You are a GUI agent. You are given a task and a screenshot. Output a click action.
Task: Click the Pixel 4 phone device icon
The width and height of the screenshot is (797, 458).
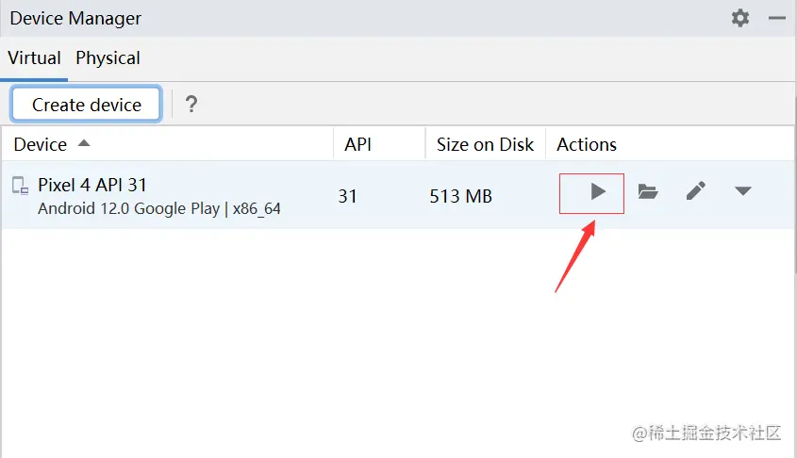[x=20, y=186]
